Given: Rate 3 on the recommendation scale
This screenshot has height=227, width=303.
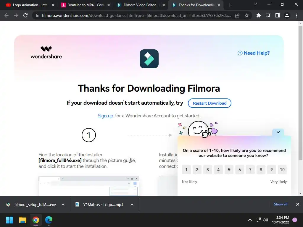Looking at the screenshot, I should pyautogui.click(x=207, y=170).
